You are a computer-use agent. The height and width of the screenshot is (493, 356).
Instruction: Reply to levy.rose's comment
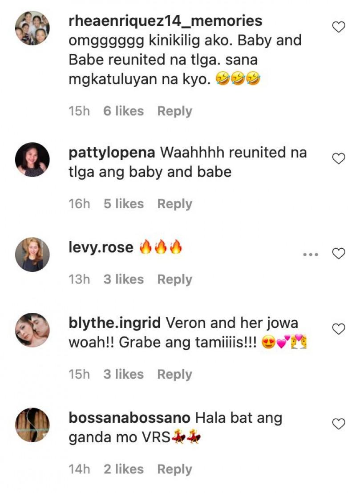coord(174,279)
